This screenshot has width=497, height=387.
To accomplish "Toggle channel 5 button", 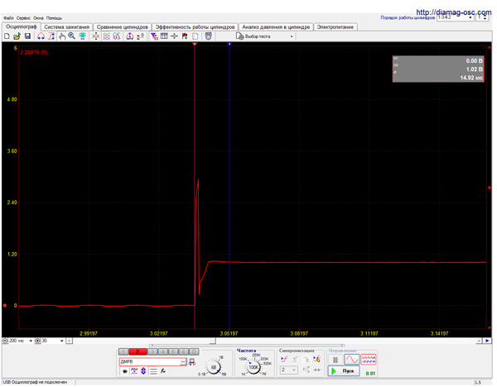I will (173, 351).
